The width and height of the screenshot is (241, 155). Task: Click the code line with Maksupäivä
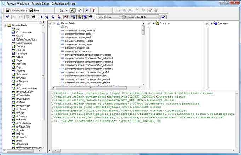coord(119,97)
